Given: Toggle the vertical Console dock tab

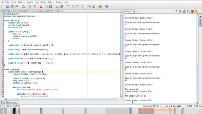Looking at the screenshot, I should (200, 22).
